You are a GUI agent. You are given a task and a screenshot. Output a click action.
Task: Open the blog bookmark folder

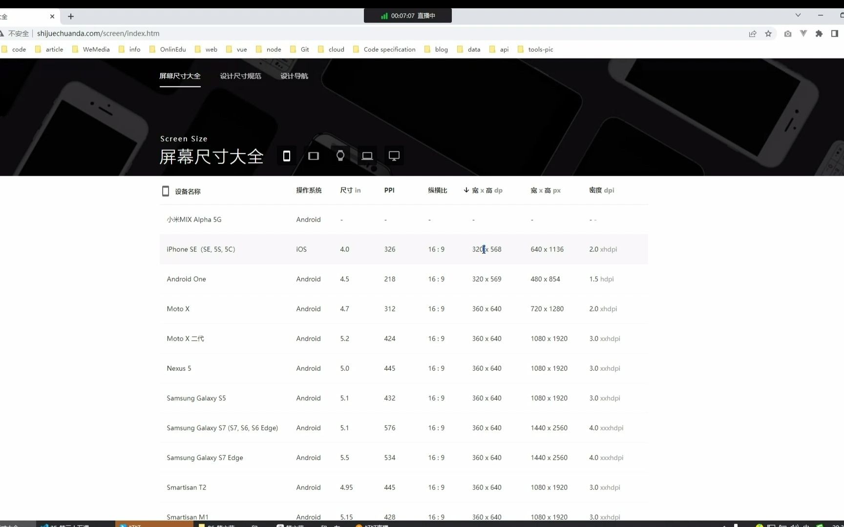pos(436,49)
